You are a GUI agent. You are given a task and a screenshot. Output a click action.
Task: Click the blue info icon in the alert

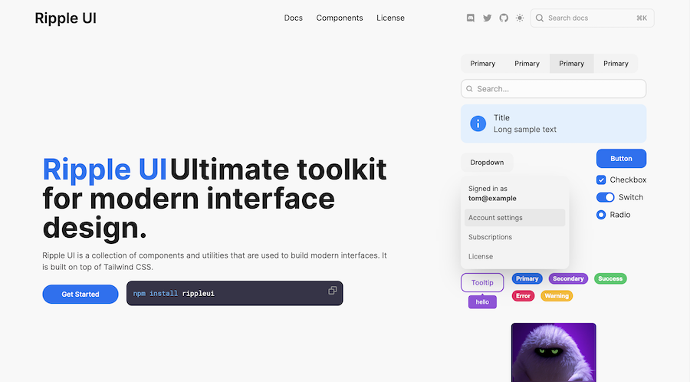(478, 123)
